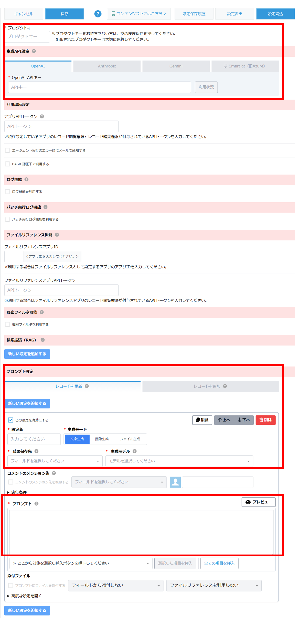Viewport: 299px width, 624px height.
Task: Click the user avatar icon for mention
Action: 175,482
